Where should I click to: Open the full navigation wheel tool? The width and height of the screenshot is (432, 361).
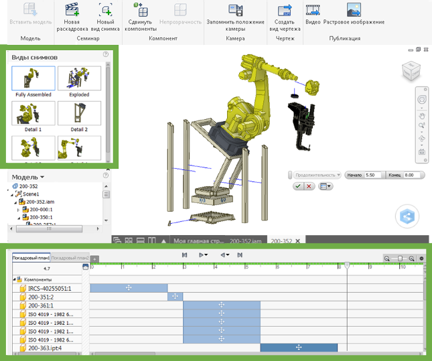click(x=422, y=100)
